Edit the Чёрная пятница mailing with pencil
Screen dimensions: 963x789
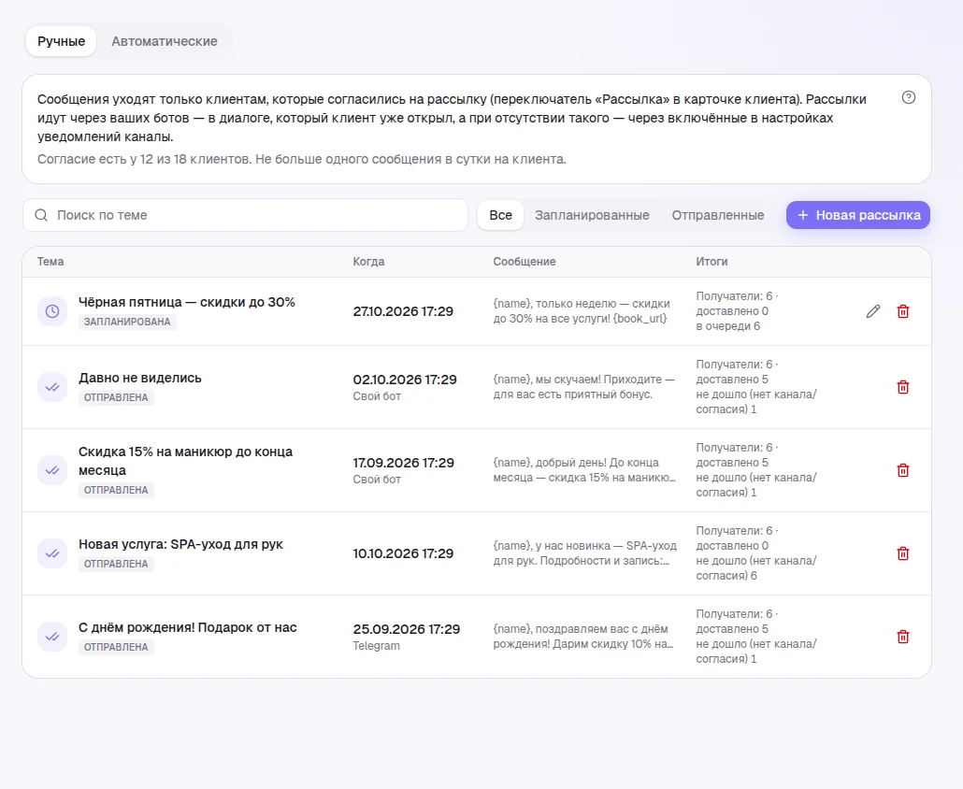click(872, 311)
